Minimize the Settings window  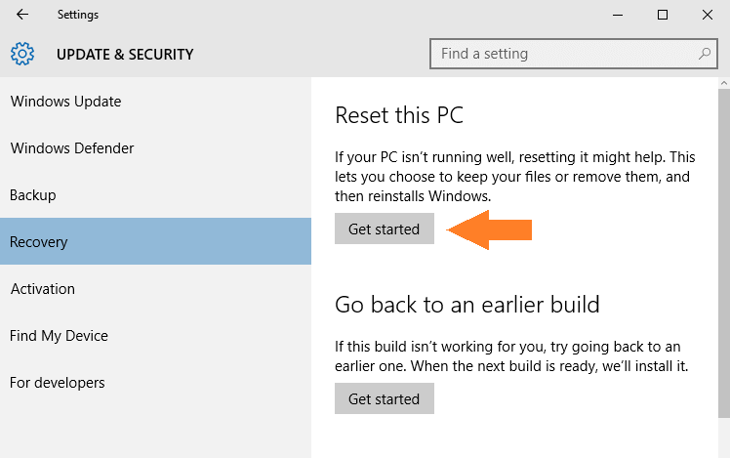coord(618,15)
